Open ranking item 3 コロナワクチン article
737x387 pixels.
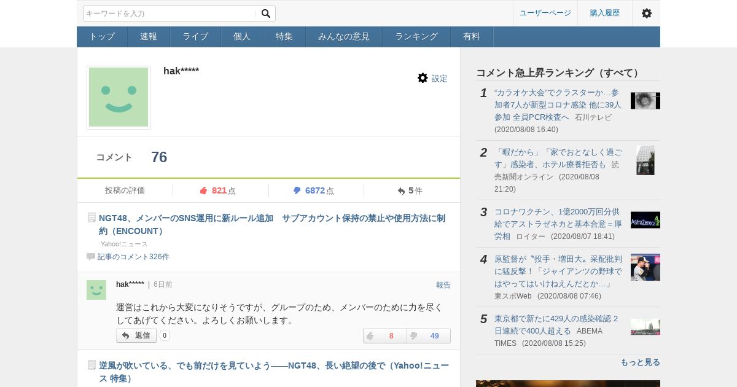(558, 224)
